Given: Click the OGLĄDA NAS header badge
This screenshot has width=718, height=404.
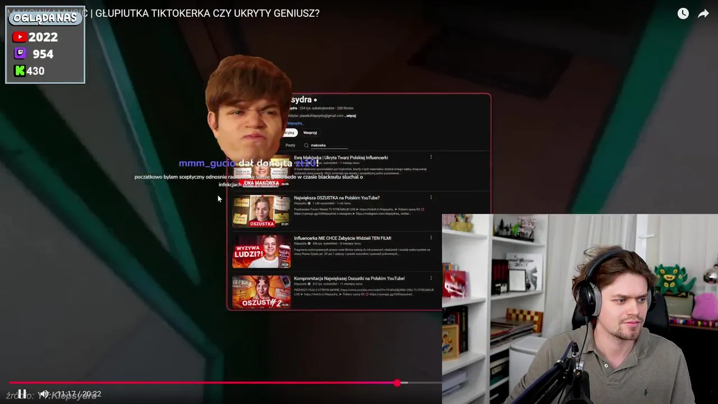Looking at the screenshot, I should tap(45, 18).
